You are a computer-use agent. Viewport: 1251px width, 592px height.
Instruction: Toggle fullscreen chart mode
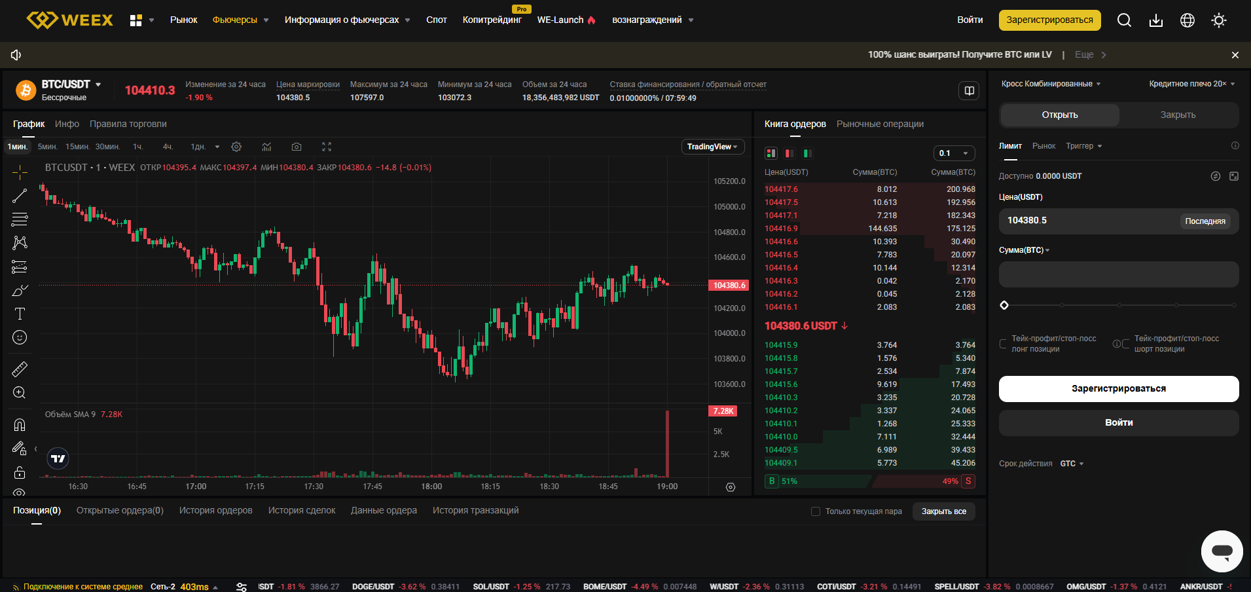[327, 147]
